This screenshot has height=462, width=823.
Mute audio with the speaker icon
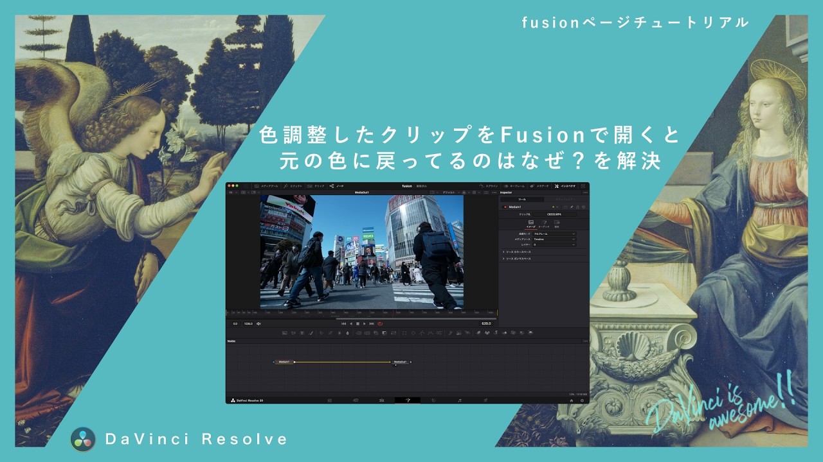point(258,323)
